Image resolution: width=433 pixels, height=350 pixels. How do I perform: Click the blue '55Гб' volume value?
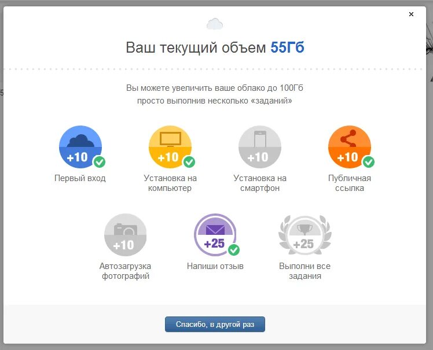pos(287,47)
